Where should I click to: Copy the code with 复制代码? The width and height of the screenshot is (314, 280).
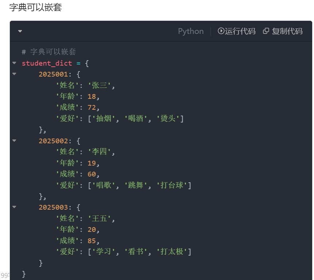(283, 31)
